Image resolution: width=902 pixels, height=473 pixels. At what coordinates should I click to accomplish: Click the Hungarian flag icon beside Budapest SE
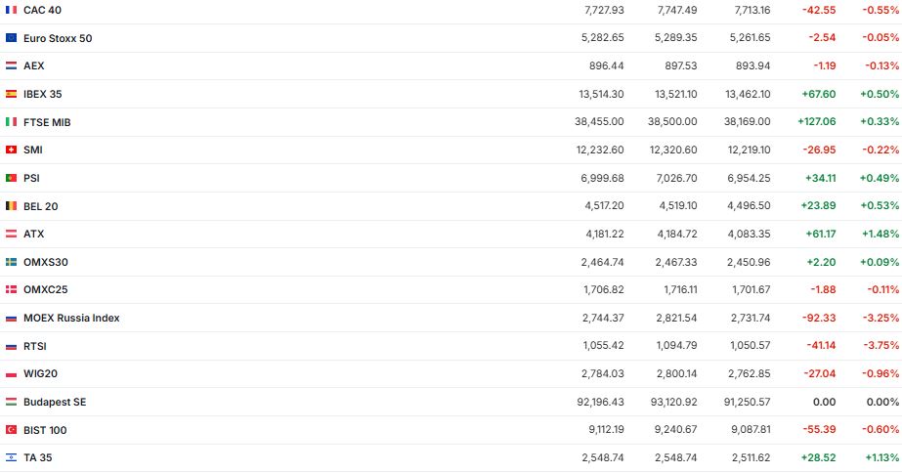pos(11,402)
